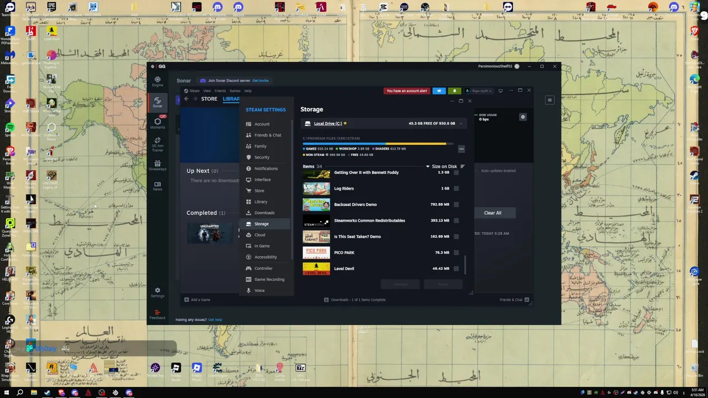The image size is (708, 398).
Task: Click Steam Big Picture mode monitor icon
Action: tap(501, 91)
